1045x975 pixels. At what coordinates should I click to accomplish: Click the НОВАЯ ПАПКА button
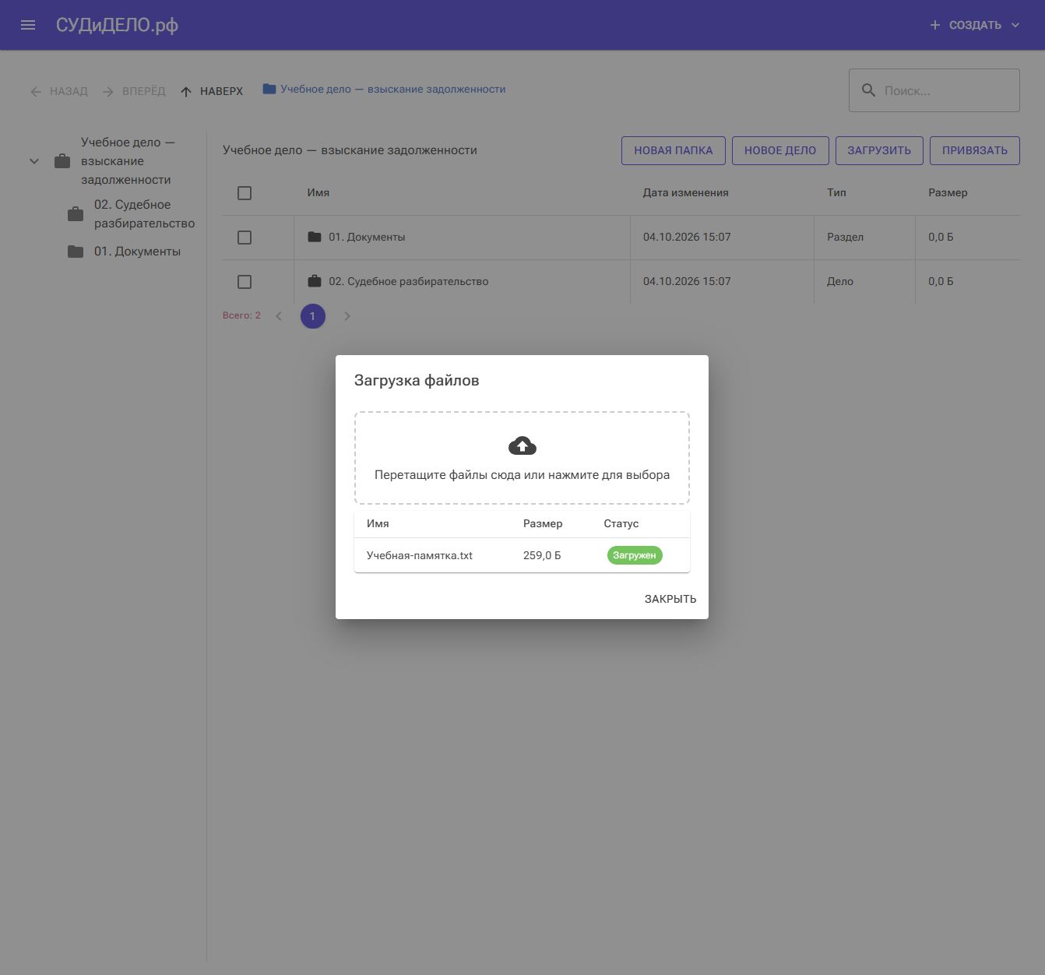click(x=673, y=150)
